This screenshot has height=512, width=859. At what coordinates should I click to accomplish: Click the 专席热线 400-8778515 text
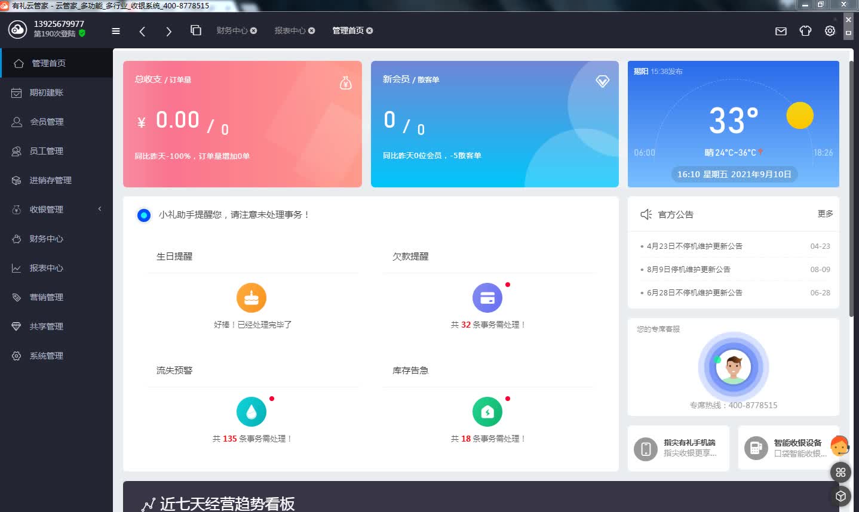click(734, 405)
